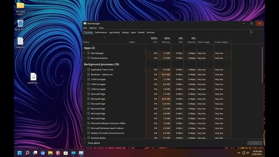Switch to the Startup tab
The height and width of the screenshot is (157, 279).
click(125, 32)
